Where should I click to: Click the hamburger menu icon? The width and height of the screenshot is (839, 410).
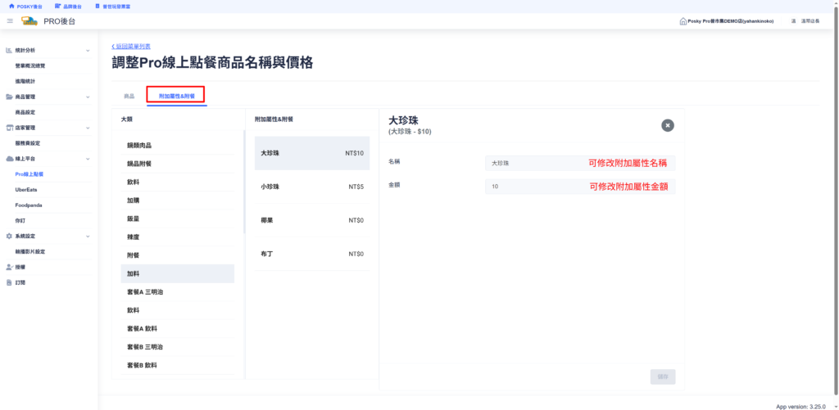coord(10,20)
